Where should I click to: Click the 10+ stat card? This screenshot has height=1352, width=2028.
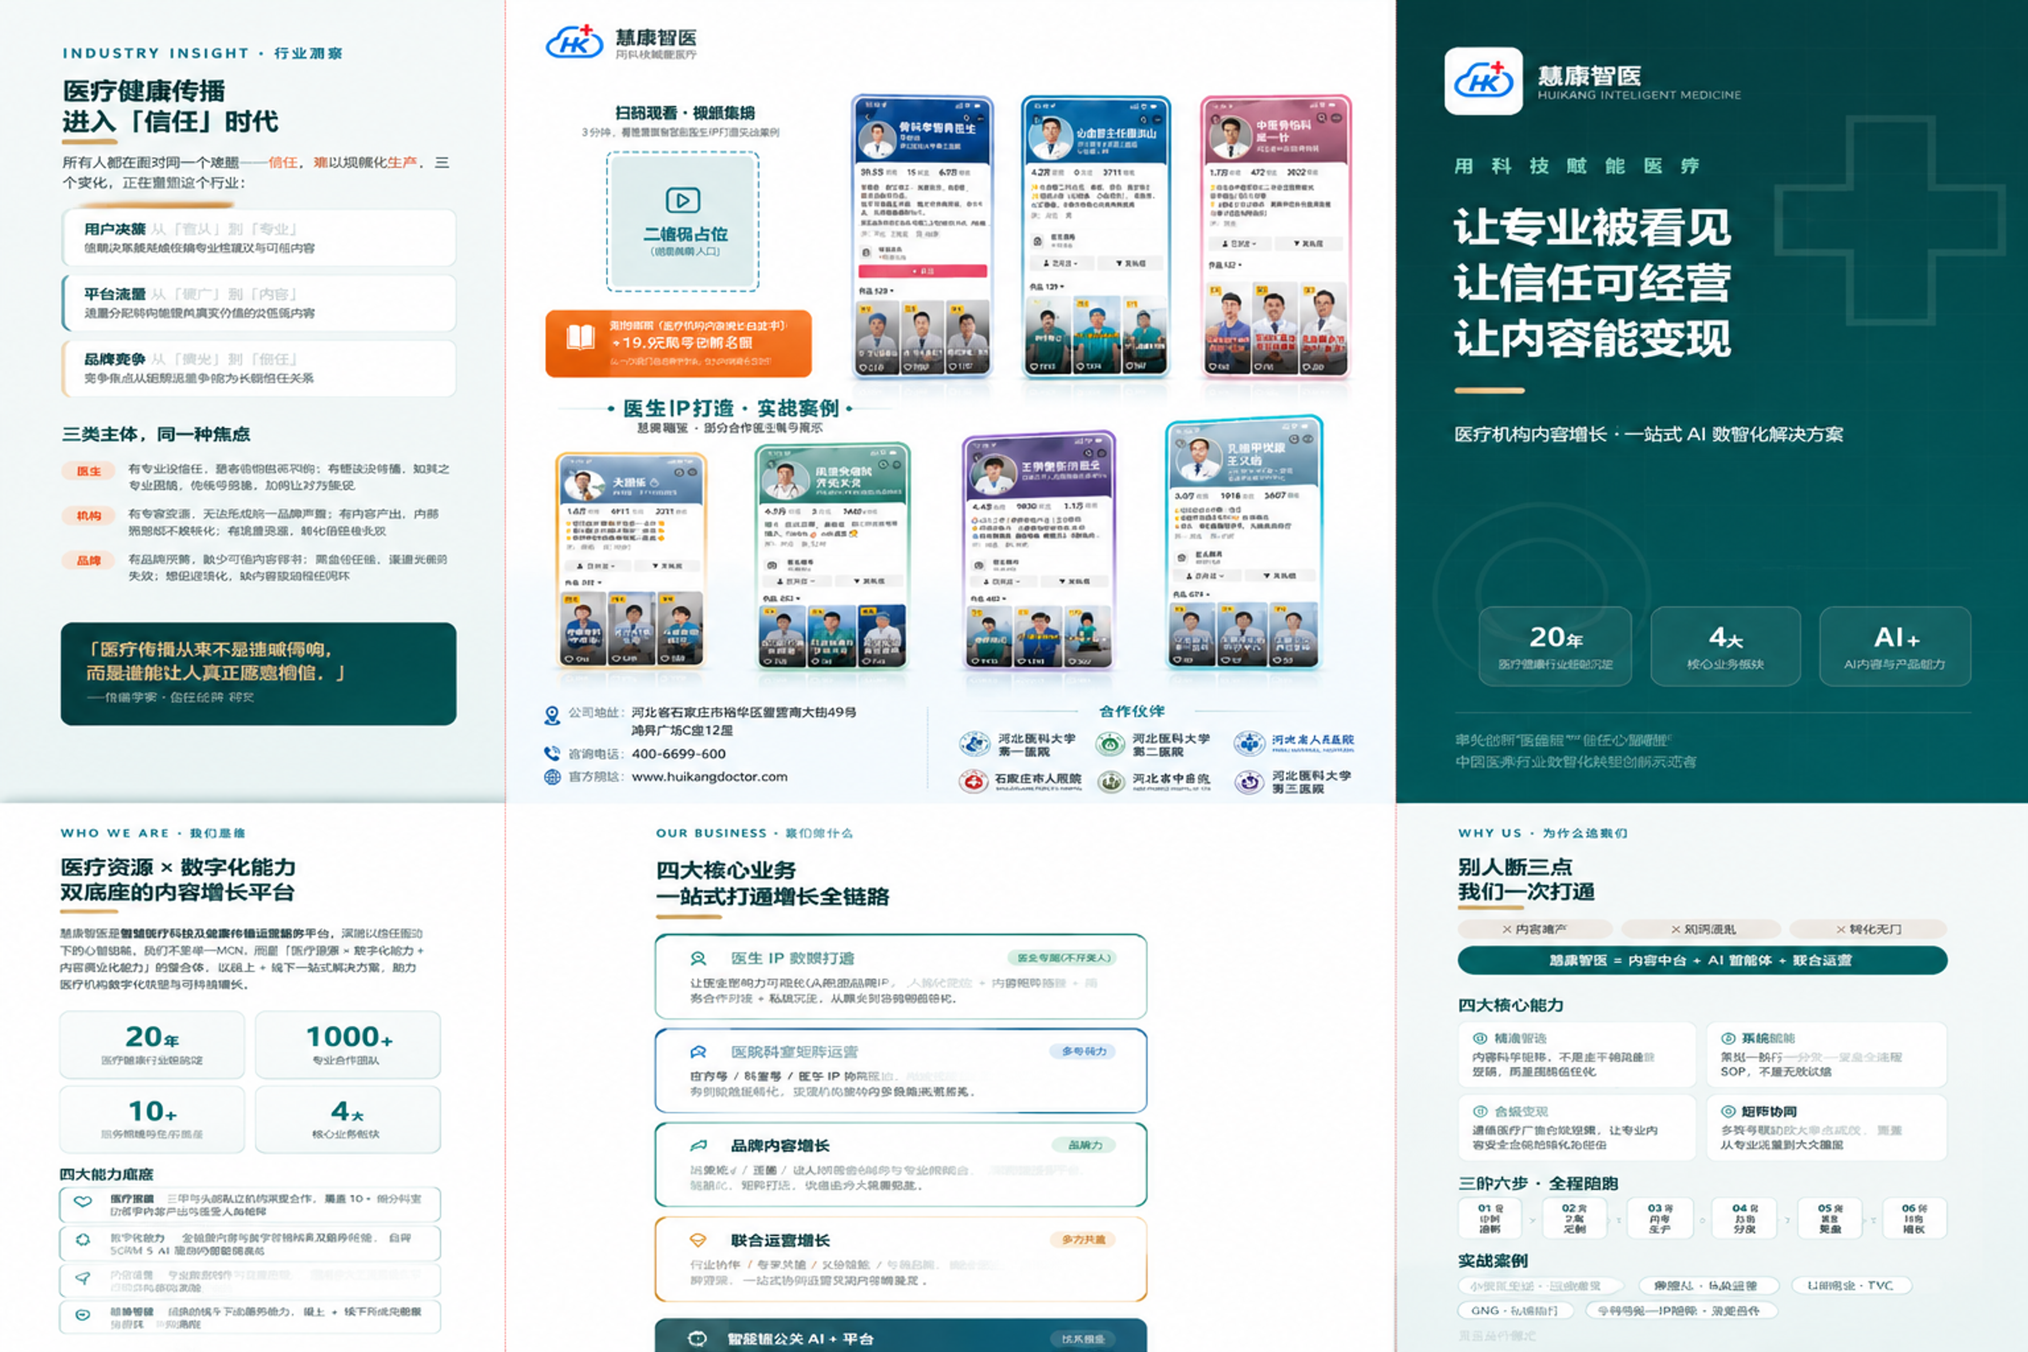click(x=152, y=1119)
